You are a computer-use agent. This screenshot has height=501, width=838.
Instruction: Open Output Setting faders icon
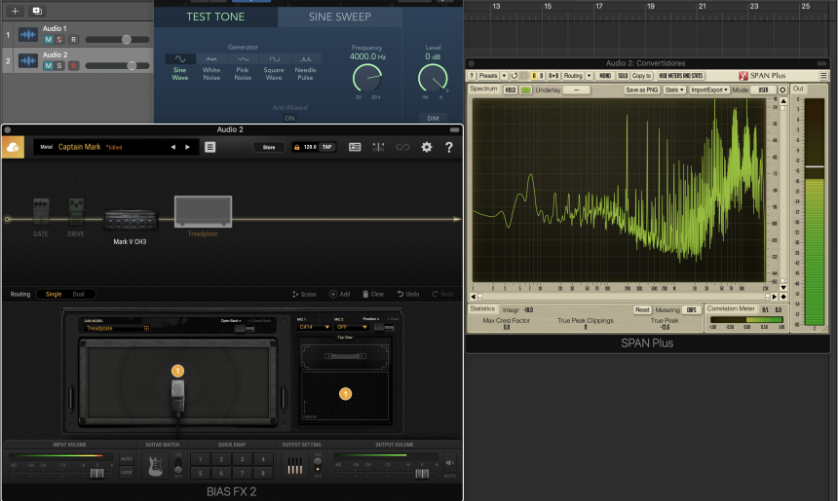click(294, 466)
